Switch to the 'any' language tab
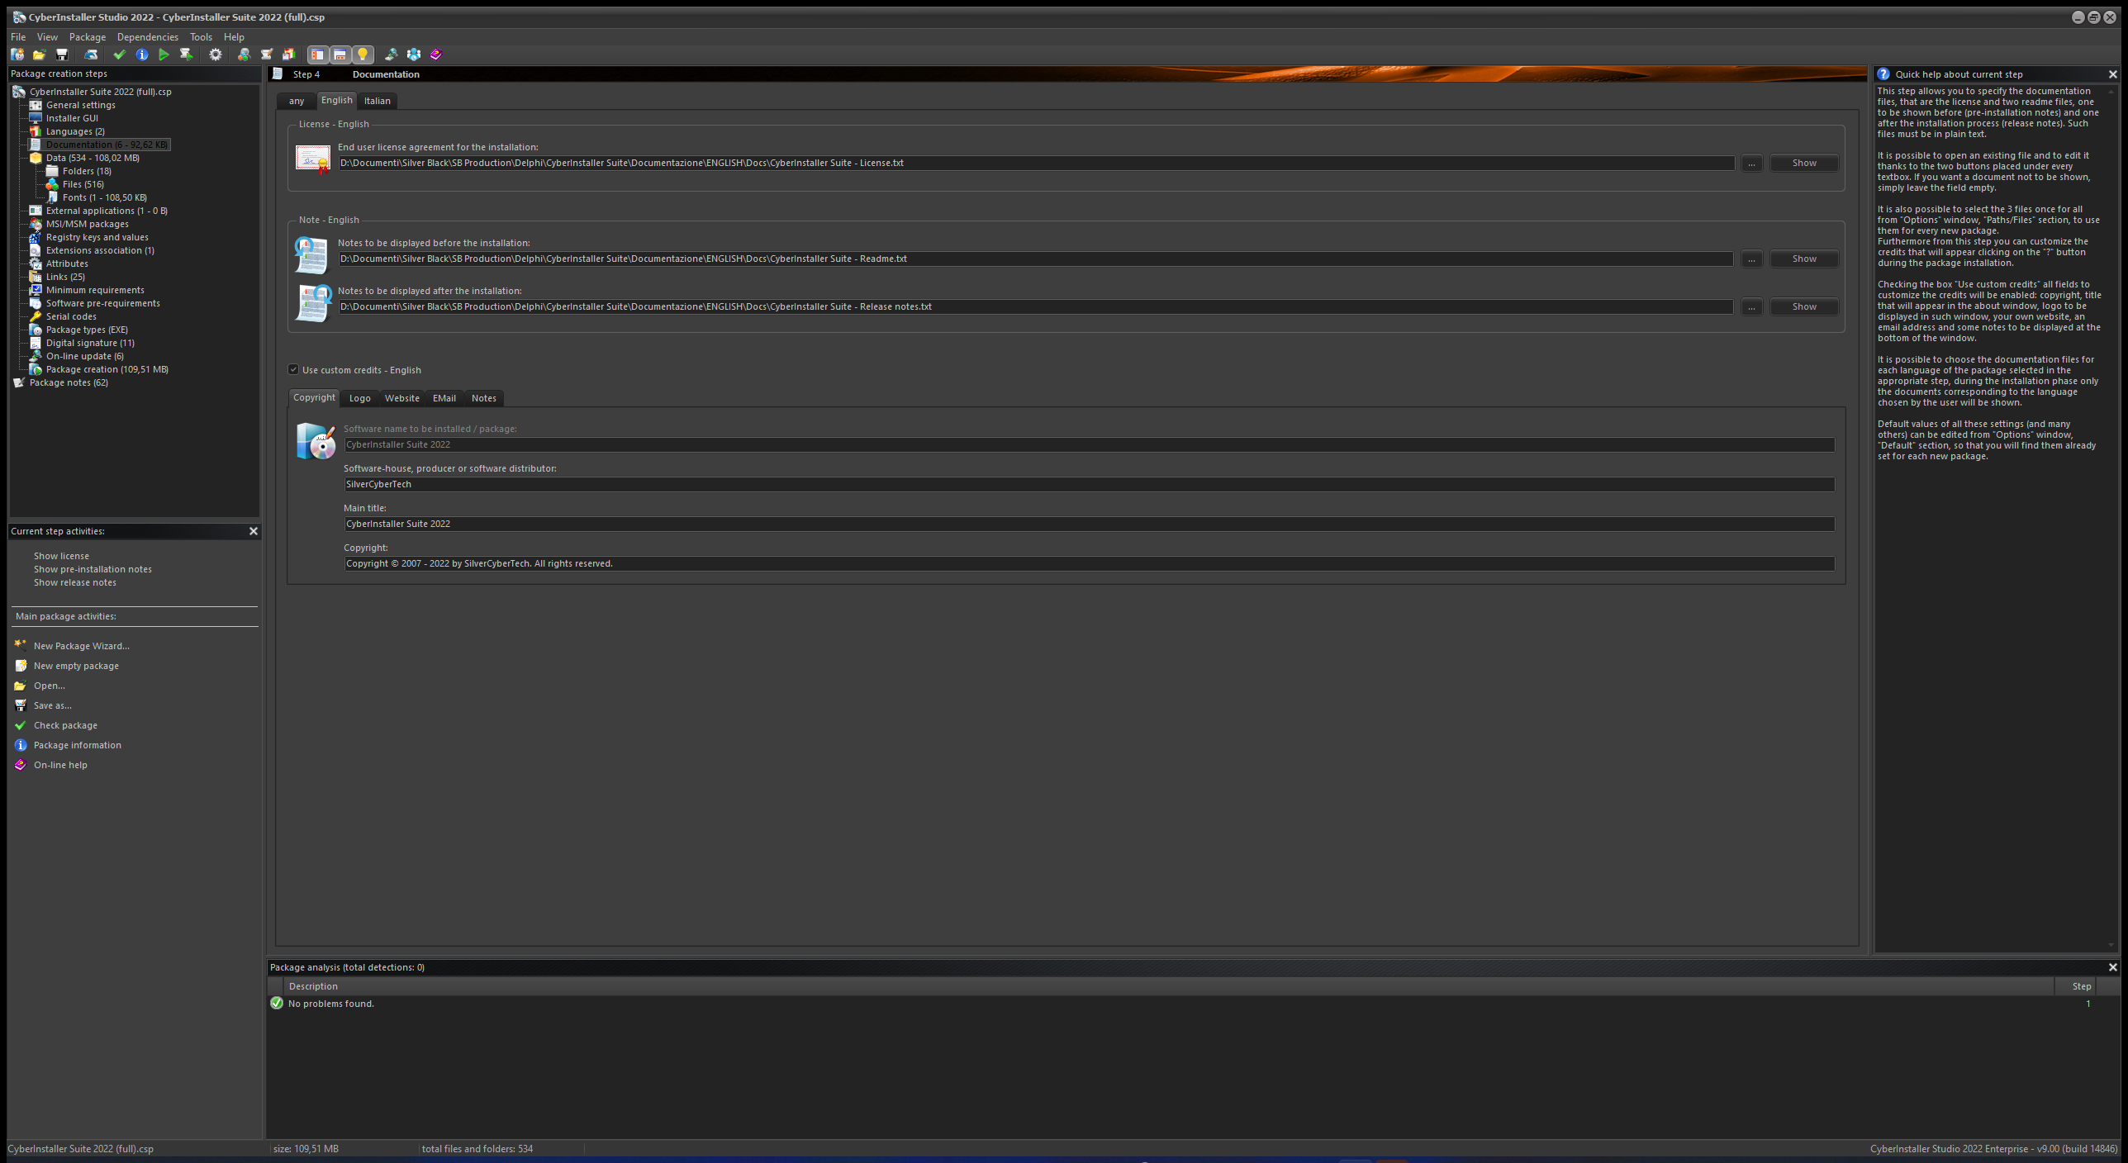Viewport: 2128px width, 1163px height. pos(297,101)
